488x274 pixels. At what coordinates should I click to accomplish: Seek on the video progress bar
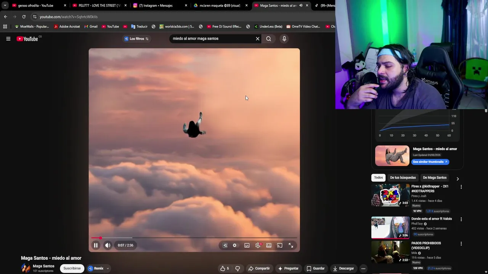click(x=194, y=238)
